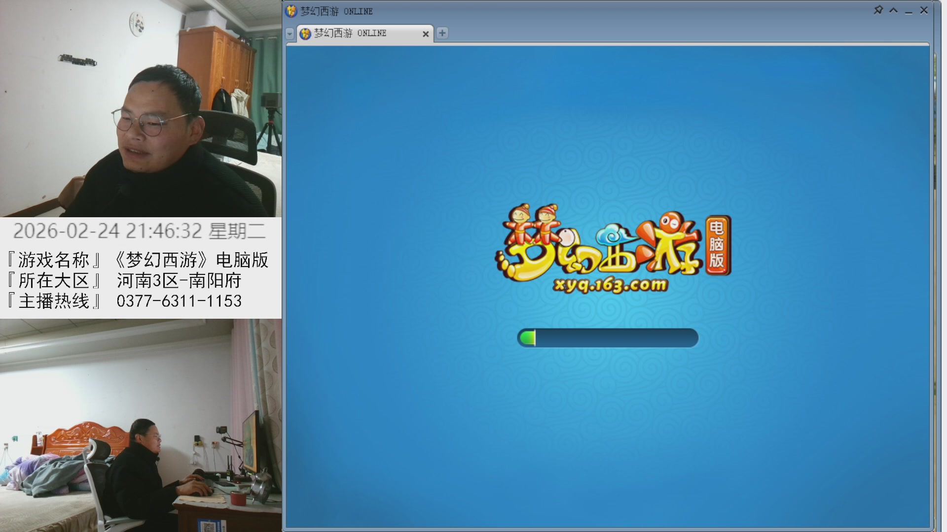
Task: Open a new tab with the plus button
Action: pos(441,33)
